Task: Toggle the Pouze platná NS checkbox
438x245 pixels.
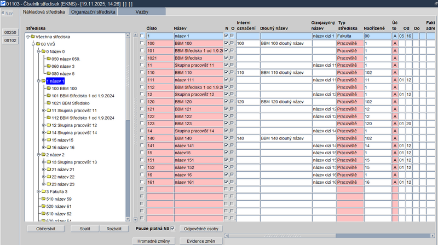Action: (x=172, y=229)
